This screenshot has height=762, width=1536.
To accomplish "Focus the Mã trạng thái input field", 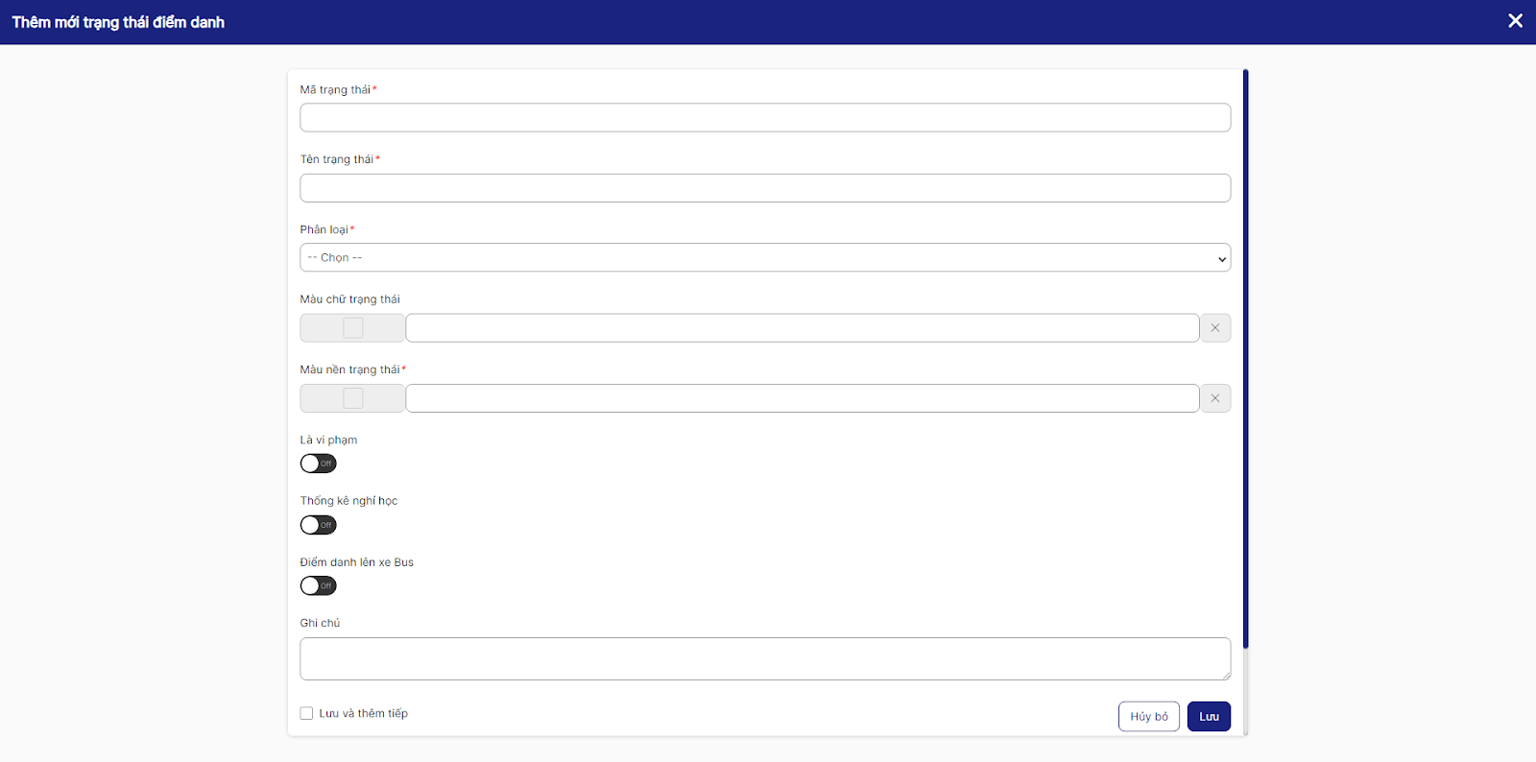I will coord(764,118).
